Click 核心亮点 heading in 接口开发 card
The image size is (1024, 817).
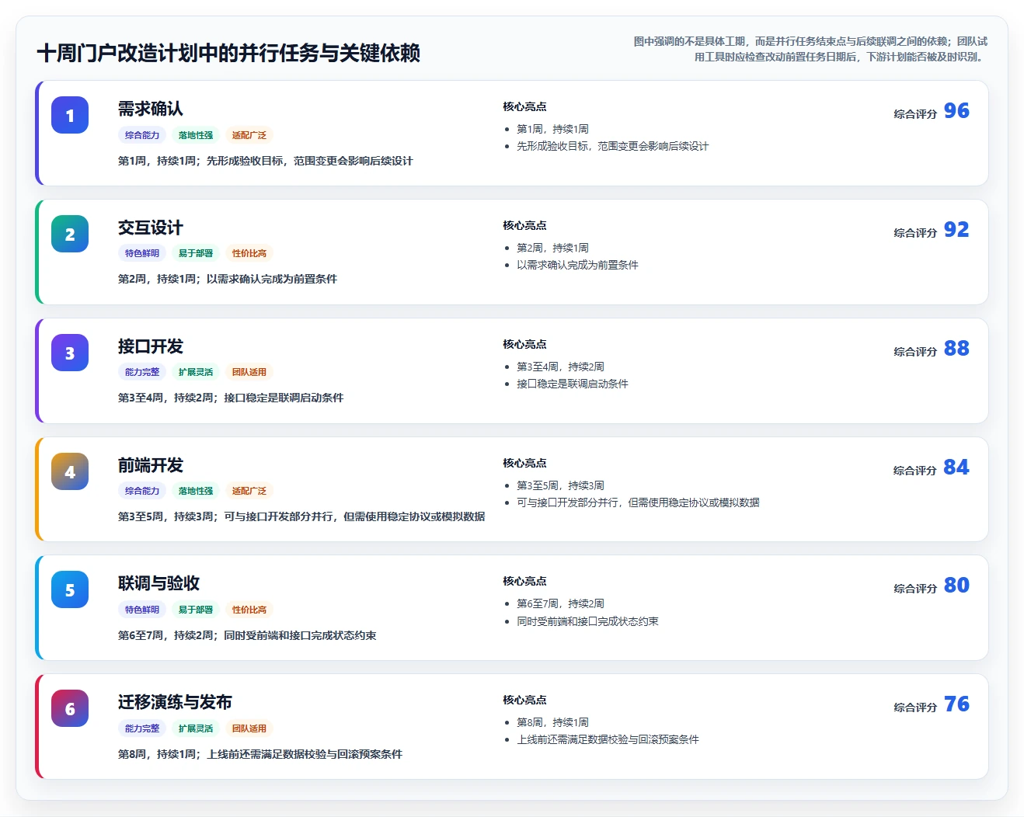(x=524, y=344)
